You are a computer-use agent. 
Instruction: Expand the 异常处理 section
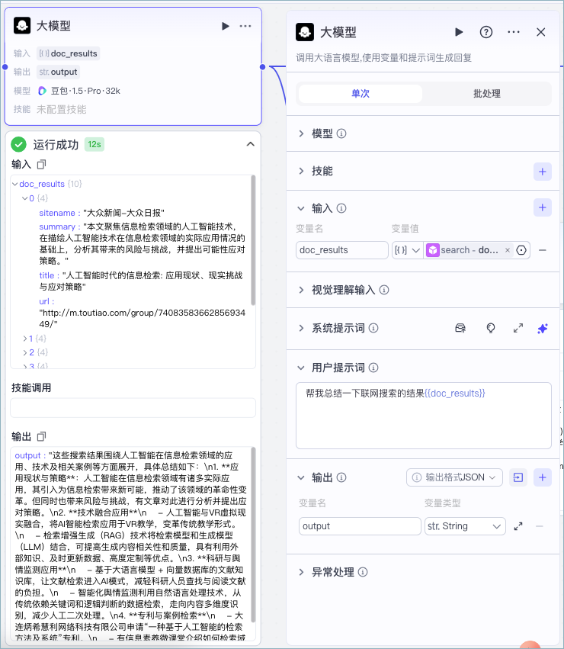pos(301,573)
